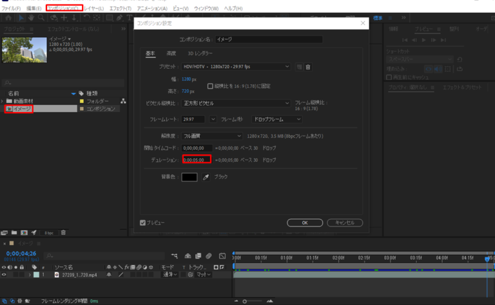Open the 解像度 フル画質 dropdown

212,136
